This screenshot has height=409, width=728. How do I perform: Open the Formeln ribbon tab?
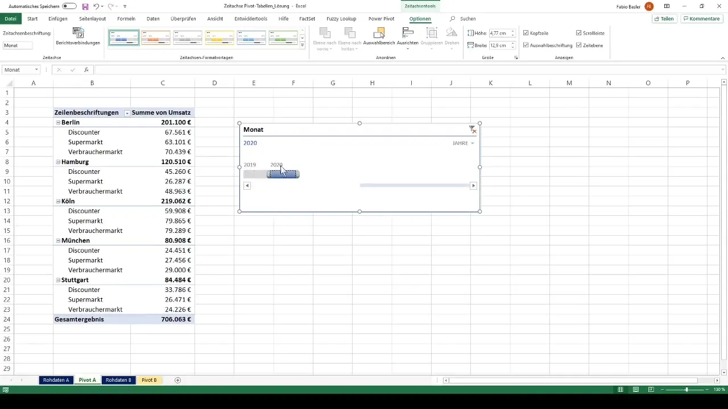tap(126, 19)
